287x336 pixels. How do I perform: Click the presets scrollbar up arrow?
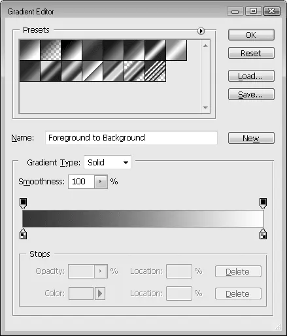click(205, 46)
